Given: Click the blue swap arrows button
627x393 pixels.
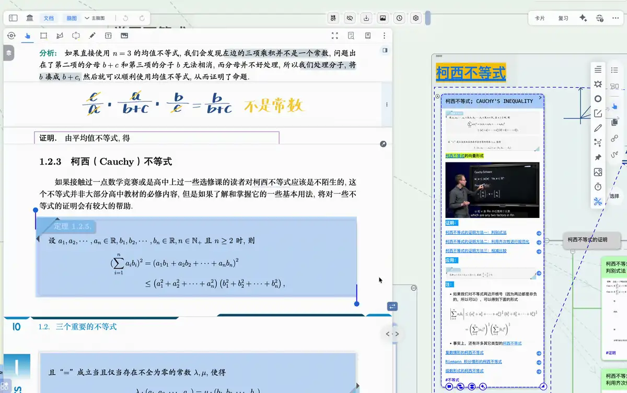Looking at the screenshot, I should [x=392, y=306].
